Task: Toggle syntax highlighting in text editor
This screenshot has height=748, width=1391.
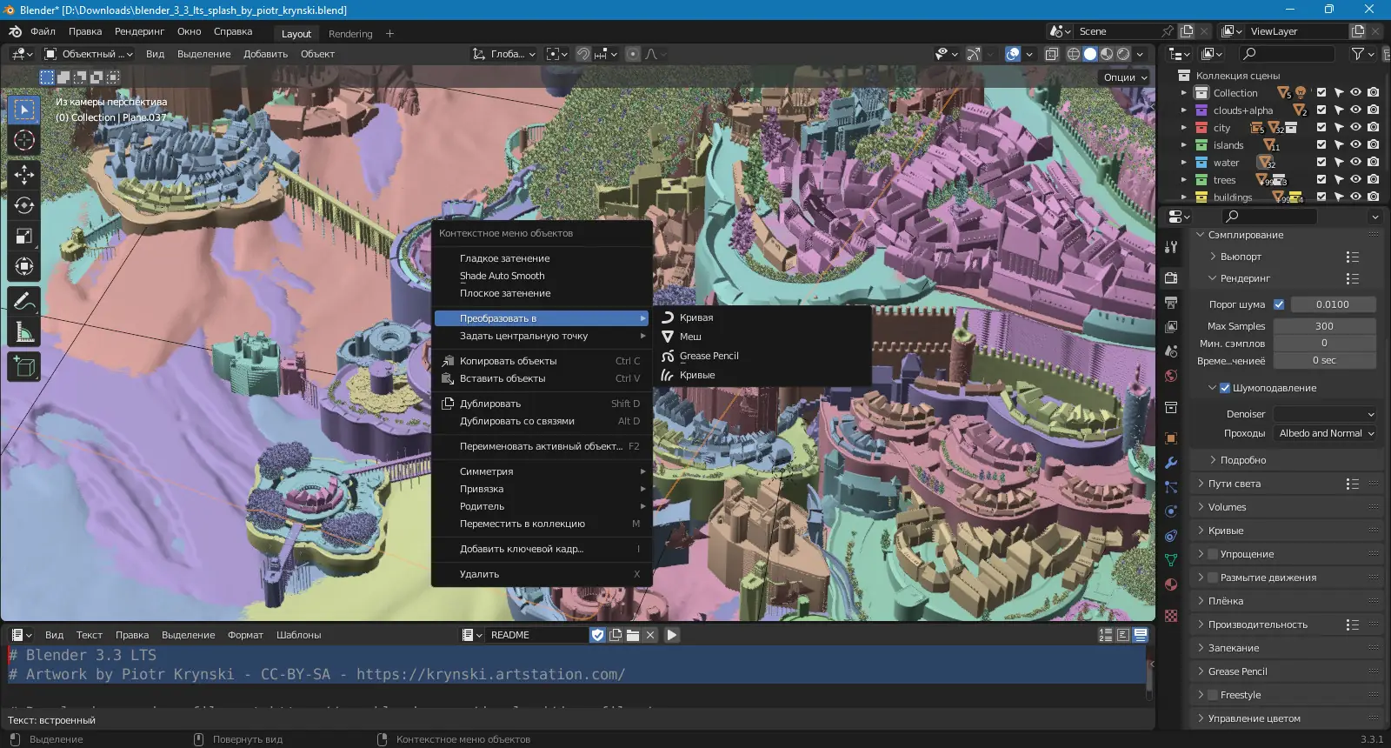Action: (x=1141, y=635)
